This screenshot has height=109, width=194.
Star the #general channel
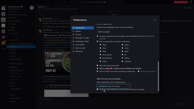point(46,7)
